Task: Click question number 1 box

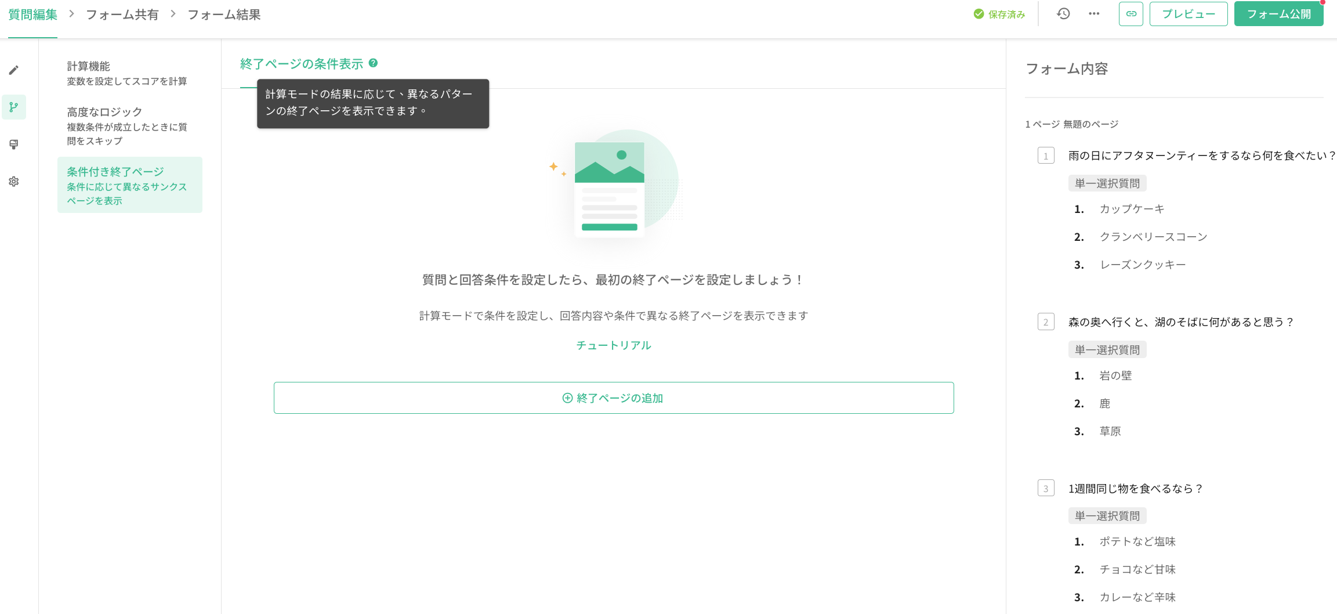Action: pos(1046,156)
